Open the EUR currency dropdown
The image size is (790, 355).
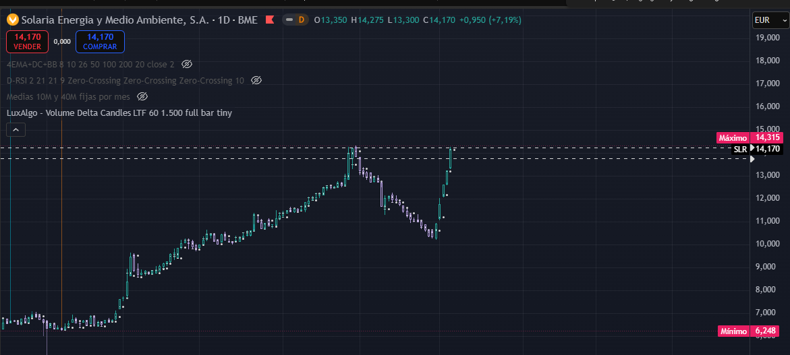pyautogui.click(x=769, y=21)
